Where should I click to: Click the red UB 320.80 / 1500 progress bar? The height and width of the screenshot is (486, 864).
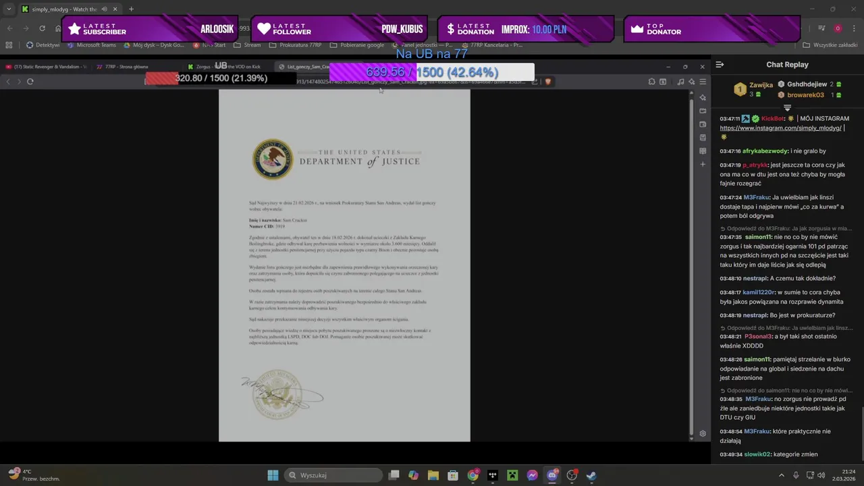point(221,78)
